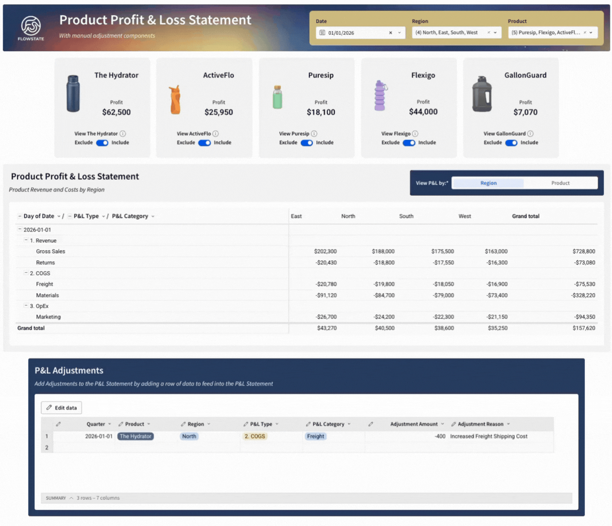Clear the Date filter using its x icon

click(x=390, y=32)
